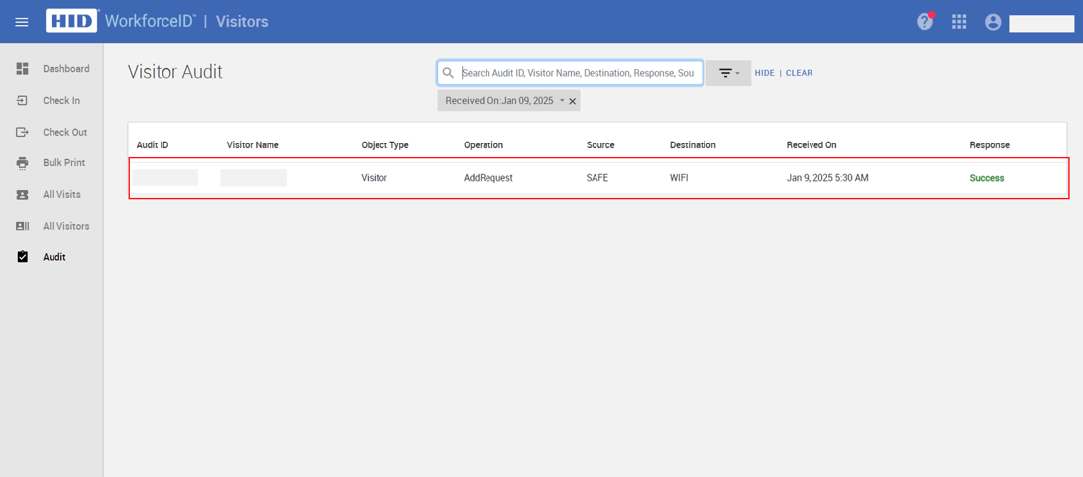This screenshot has height=477, width=1083.
Task: Click the SAFE source cell
Action: 597,178
